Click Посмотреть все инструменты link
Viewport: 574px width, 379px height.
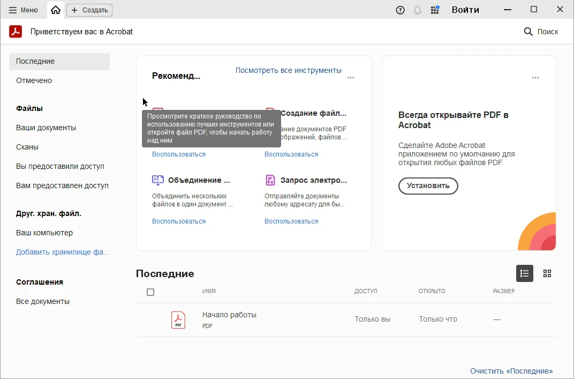289,70
